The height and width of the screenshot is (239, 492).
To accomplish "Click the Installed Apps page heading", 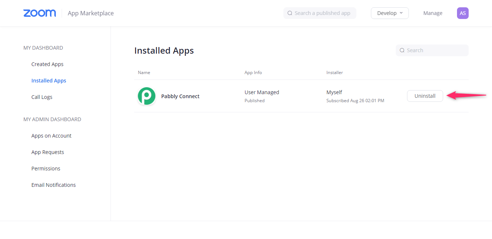I will pos(164,50).
